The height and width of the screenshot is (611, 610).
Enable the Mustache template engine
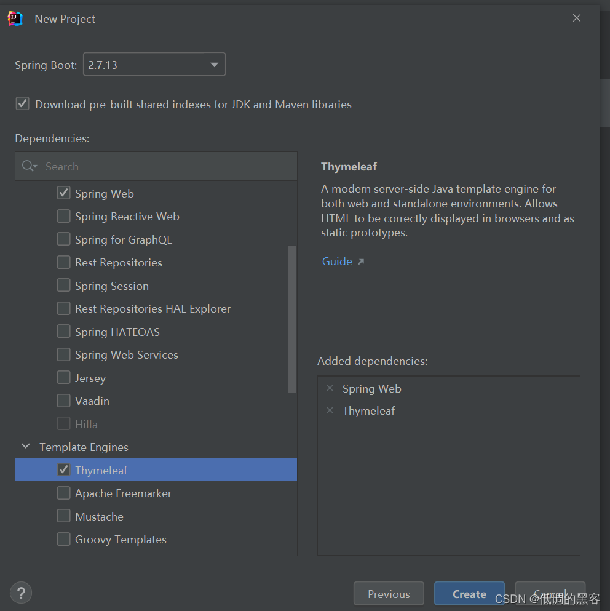tap(63, 516)
